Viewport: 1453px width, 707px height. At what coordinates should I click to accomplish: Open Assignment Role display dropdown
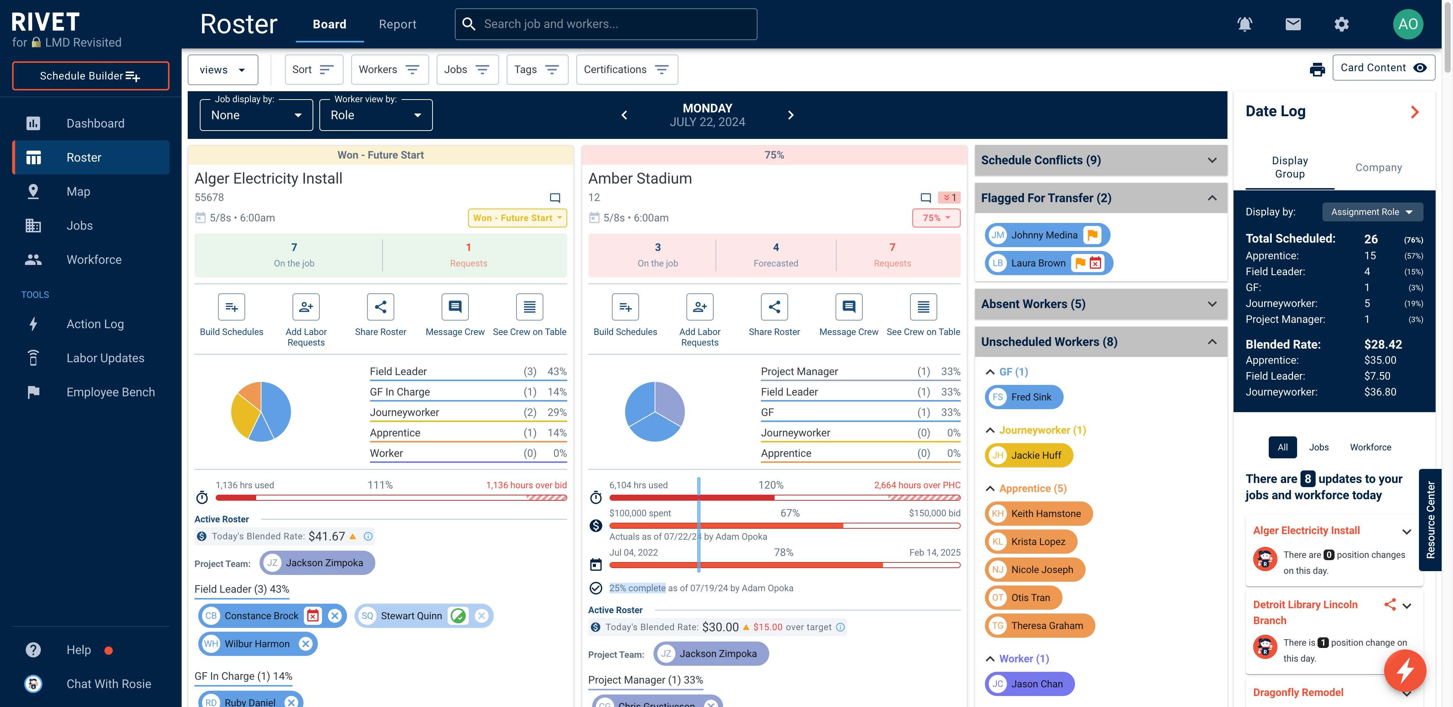(x=1372, y=212)
